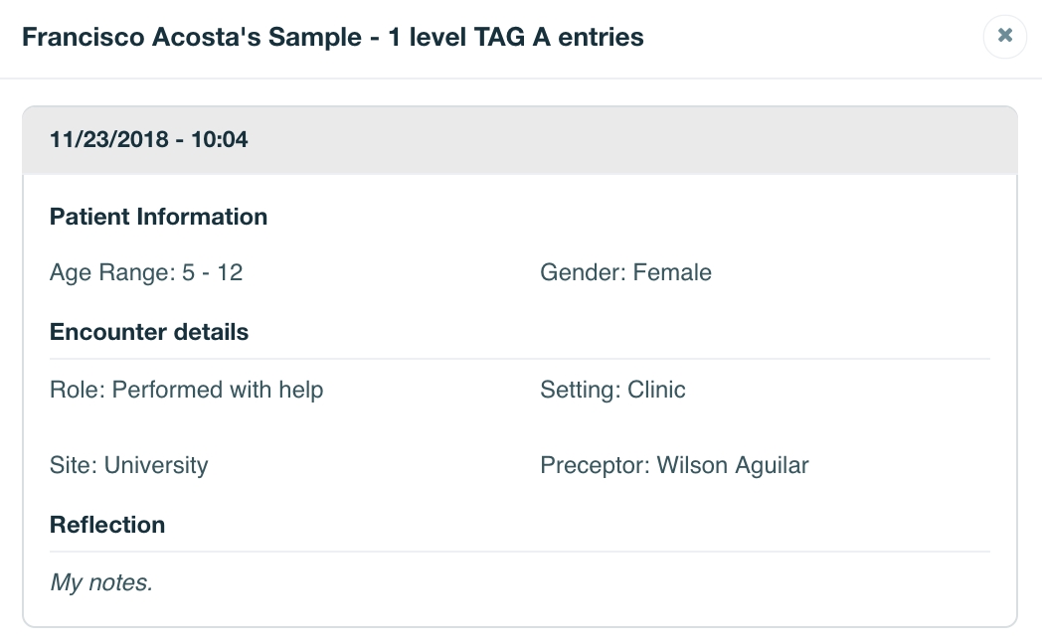Select the Female gender value
The height and width of the screenshot is (644, 1042).
tap(672, 272)
